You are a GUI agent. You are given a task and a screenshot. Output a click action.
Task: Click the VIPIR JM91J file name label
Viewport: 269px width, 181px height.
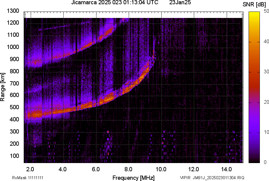[x=212, y=178]
